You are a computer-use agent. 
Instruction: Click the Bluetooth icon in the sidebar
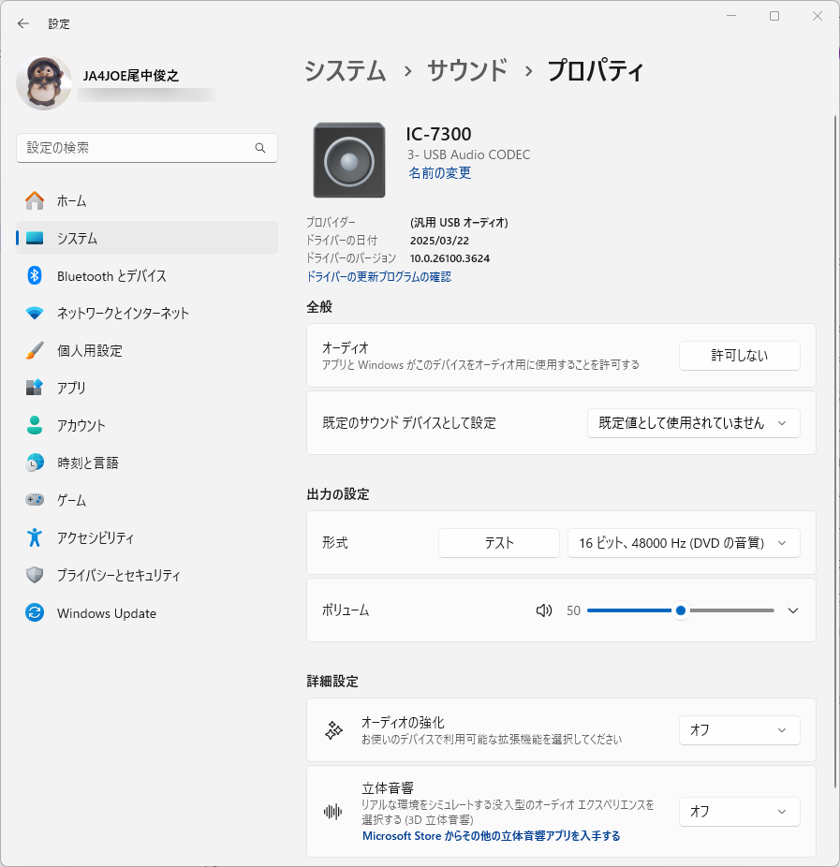tap(35, 275)
